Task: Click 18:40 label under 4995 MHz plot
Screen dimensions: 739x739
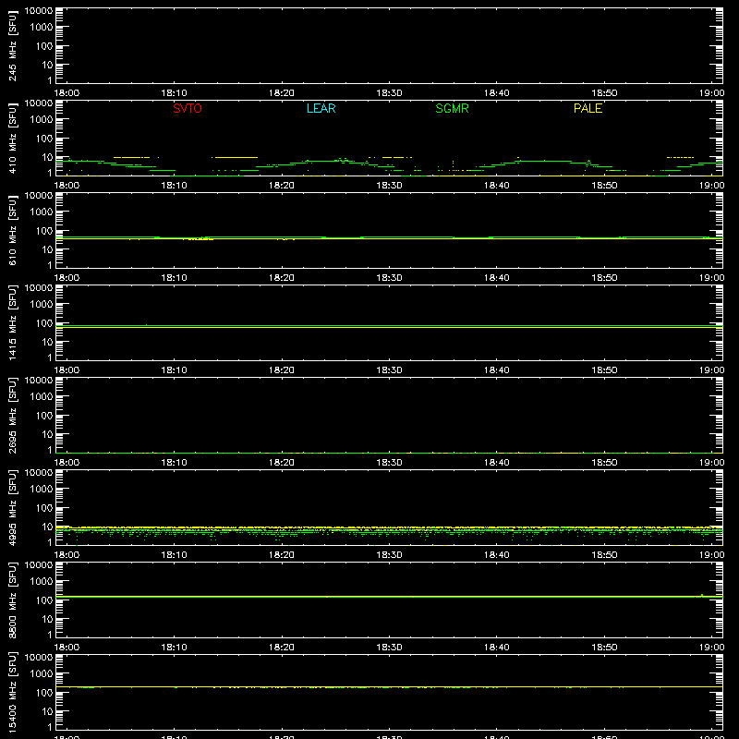Action: [x=497, y=555]
